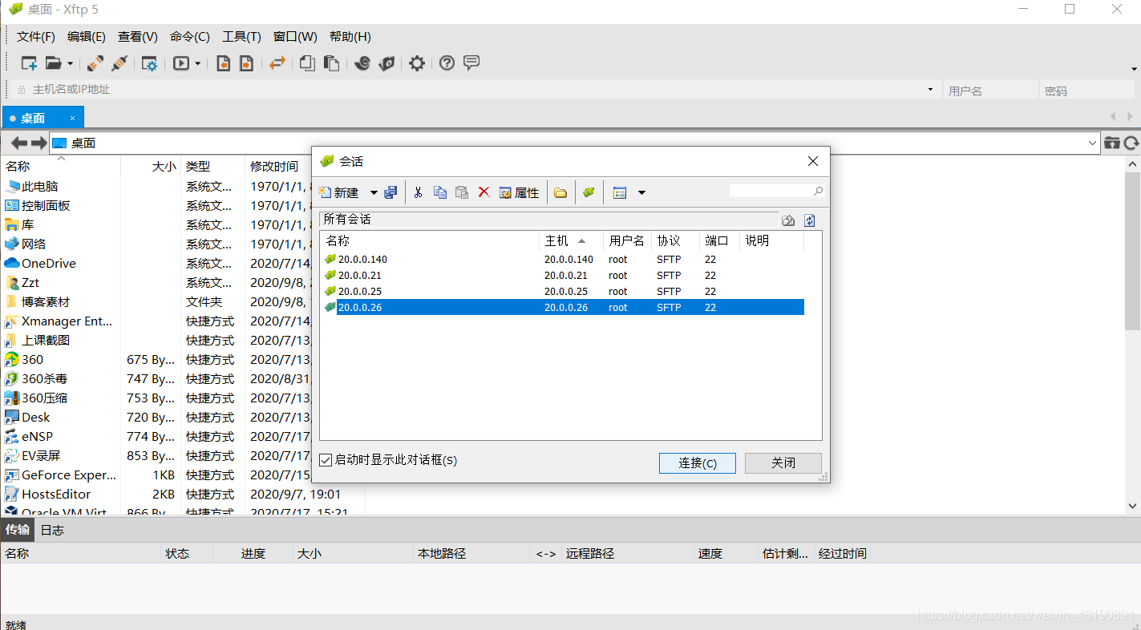Click the orange synchronize arrows icon
The image size is (1141, 630).
[x=277, y=63]
